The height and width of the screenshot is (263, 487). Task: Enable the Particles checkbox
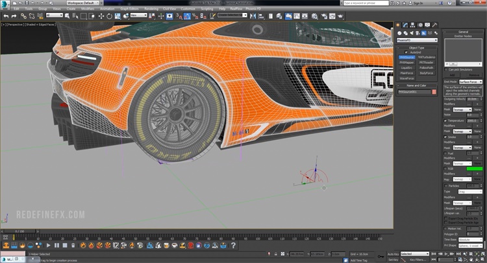pyautogui.click(x=446, y=186)
